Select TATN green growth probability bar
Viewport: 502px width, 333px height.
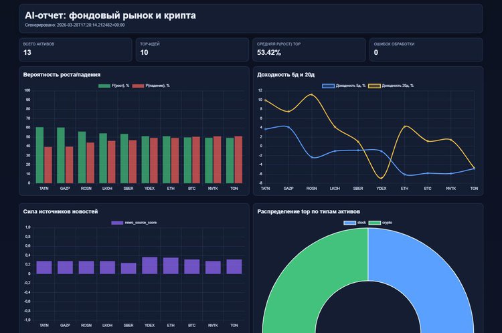click(39, 155)
